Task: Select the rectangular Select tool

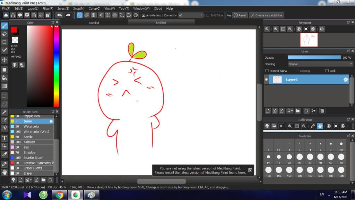Action: pyautogui.click(x=4, y=96)
